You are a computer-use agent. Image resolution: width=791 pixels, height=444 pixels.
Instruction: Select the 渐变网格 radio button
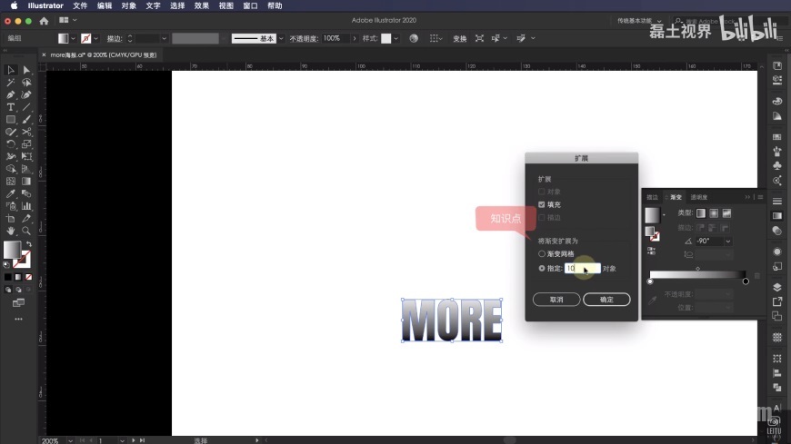542,254
